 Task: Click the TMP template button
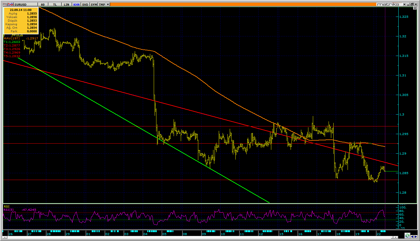(102, 4)
